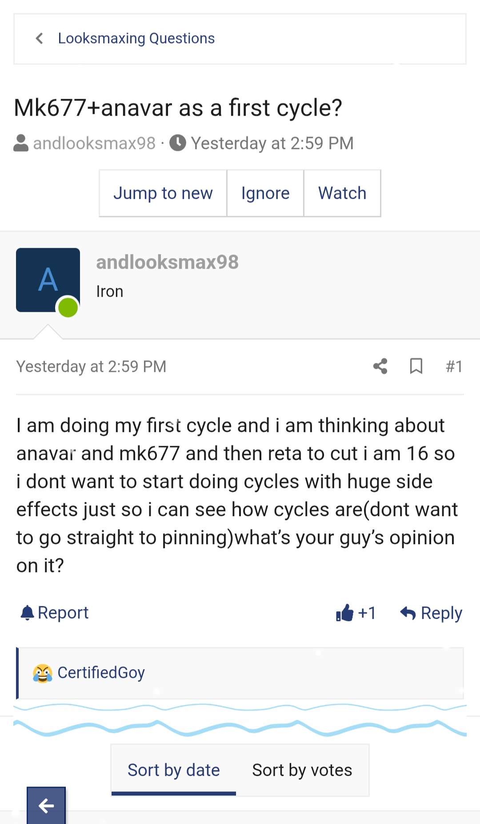Click the Reply arrow icon
The width and height of the screenshot is (480, 824).
coord(408,613)
